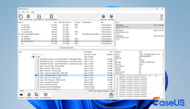
Task: Click the Size column header in file list
Action: tap(111, 52)
